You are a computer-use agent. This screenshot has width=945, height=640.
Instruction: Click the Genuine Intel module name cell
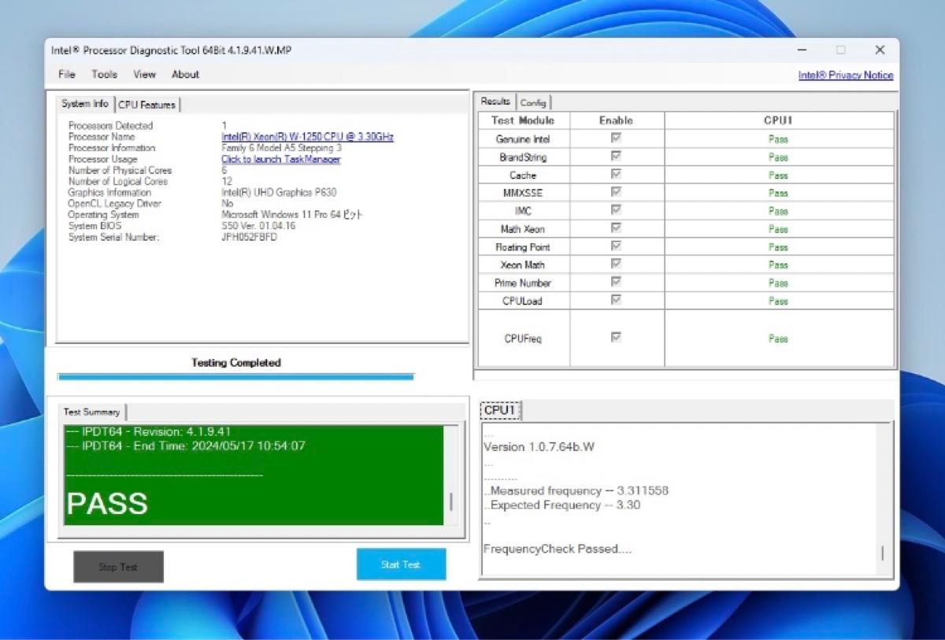pos(524,139)
